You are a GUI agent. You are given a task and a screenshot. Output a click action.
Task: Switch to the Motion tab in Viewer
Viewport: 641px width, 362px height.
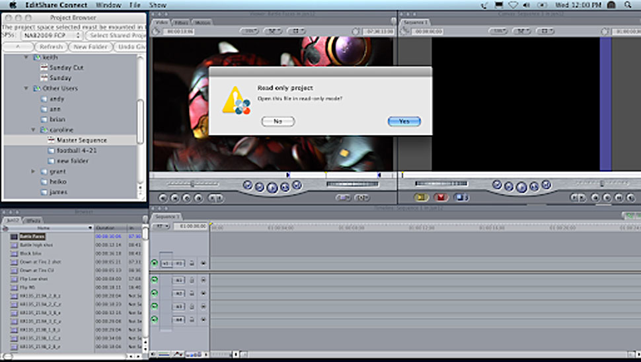(x=202, y=22)
